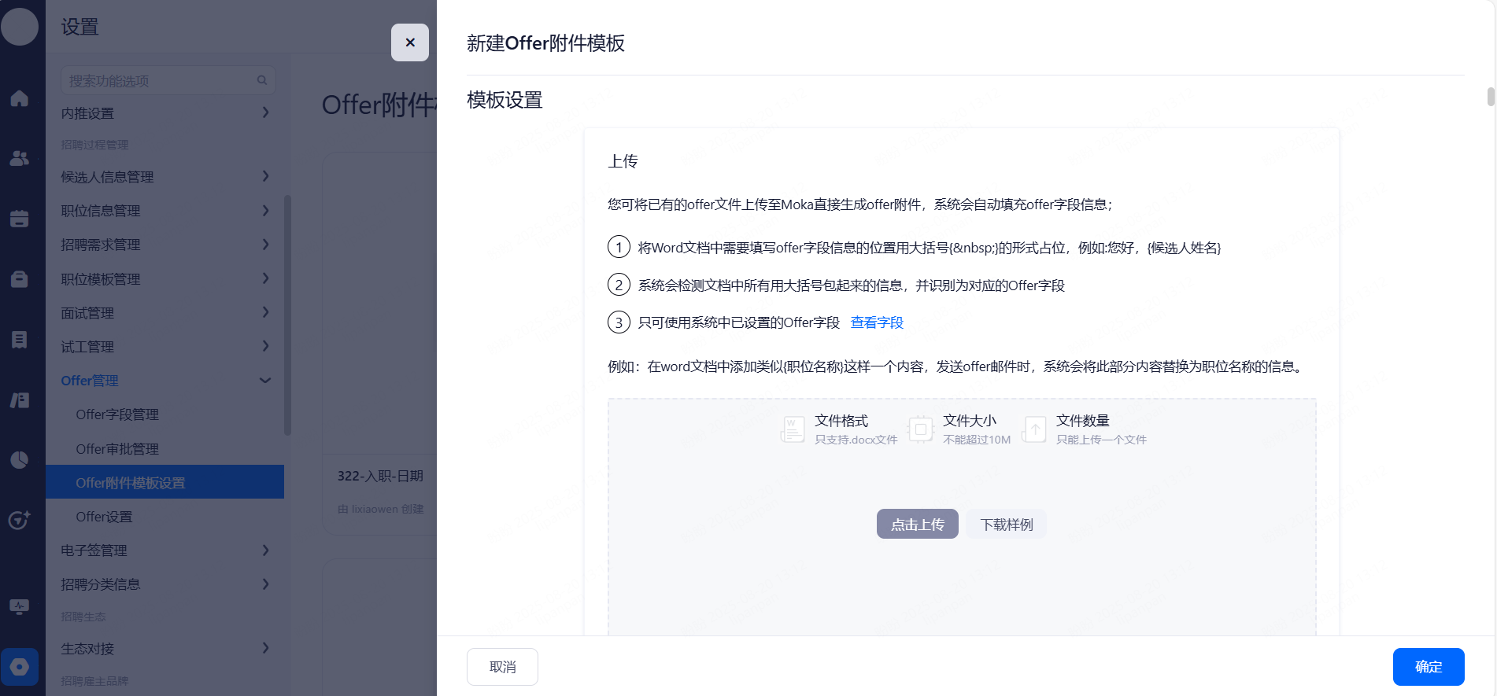Select Offer审批管理 in the sidebar
The width and height of the screenshot is (1497, 696).
(117, 449)
